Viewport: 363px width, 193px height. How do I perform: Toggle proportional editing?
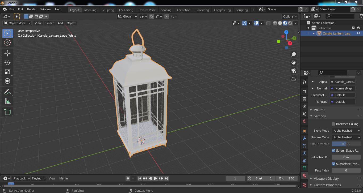(167, 16)
